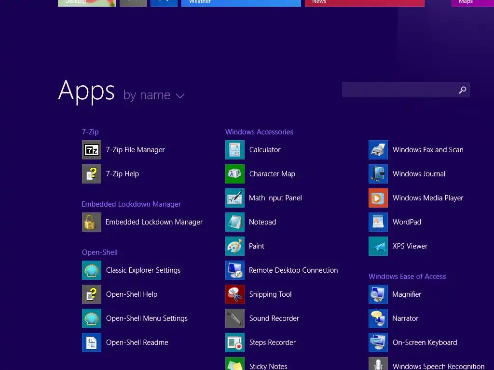Screen dimensions: 494x370
Task: Click the 'Classic Explorer Settings' label
Action: click(x=143, y=270)
